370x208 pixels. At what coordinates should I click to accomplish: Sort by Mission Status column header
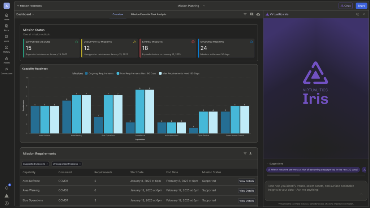[211, 172]
